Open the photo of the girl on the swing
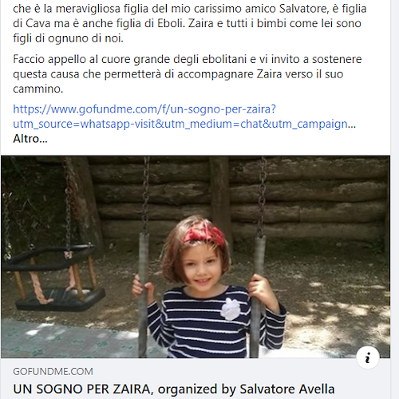This screenshot has height=399, width=399. click(196, 257)
